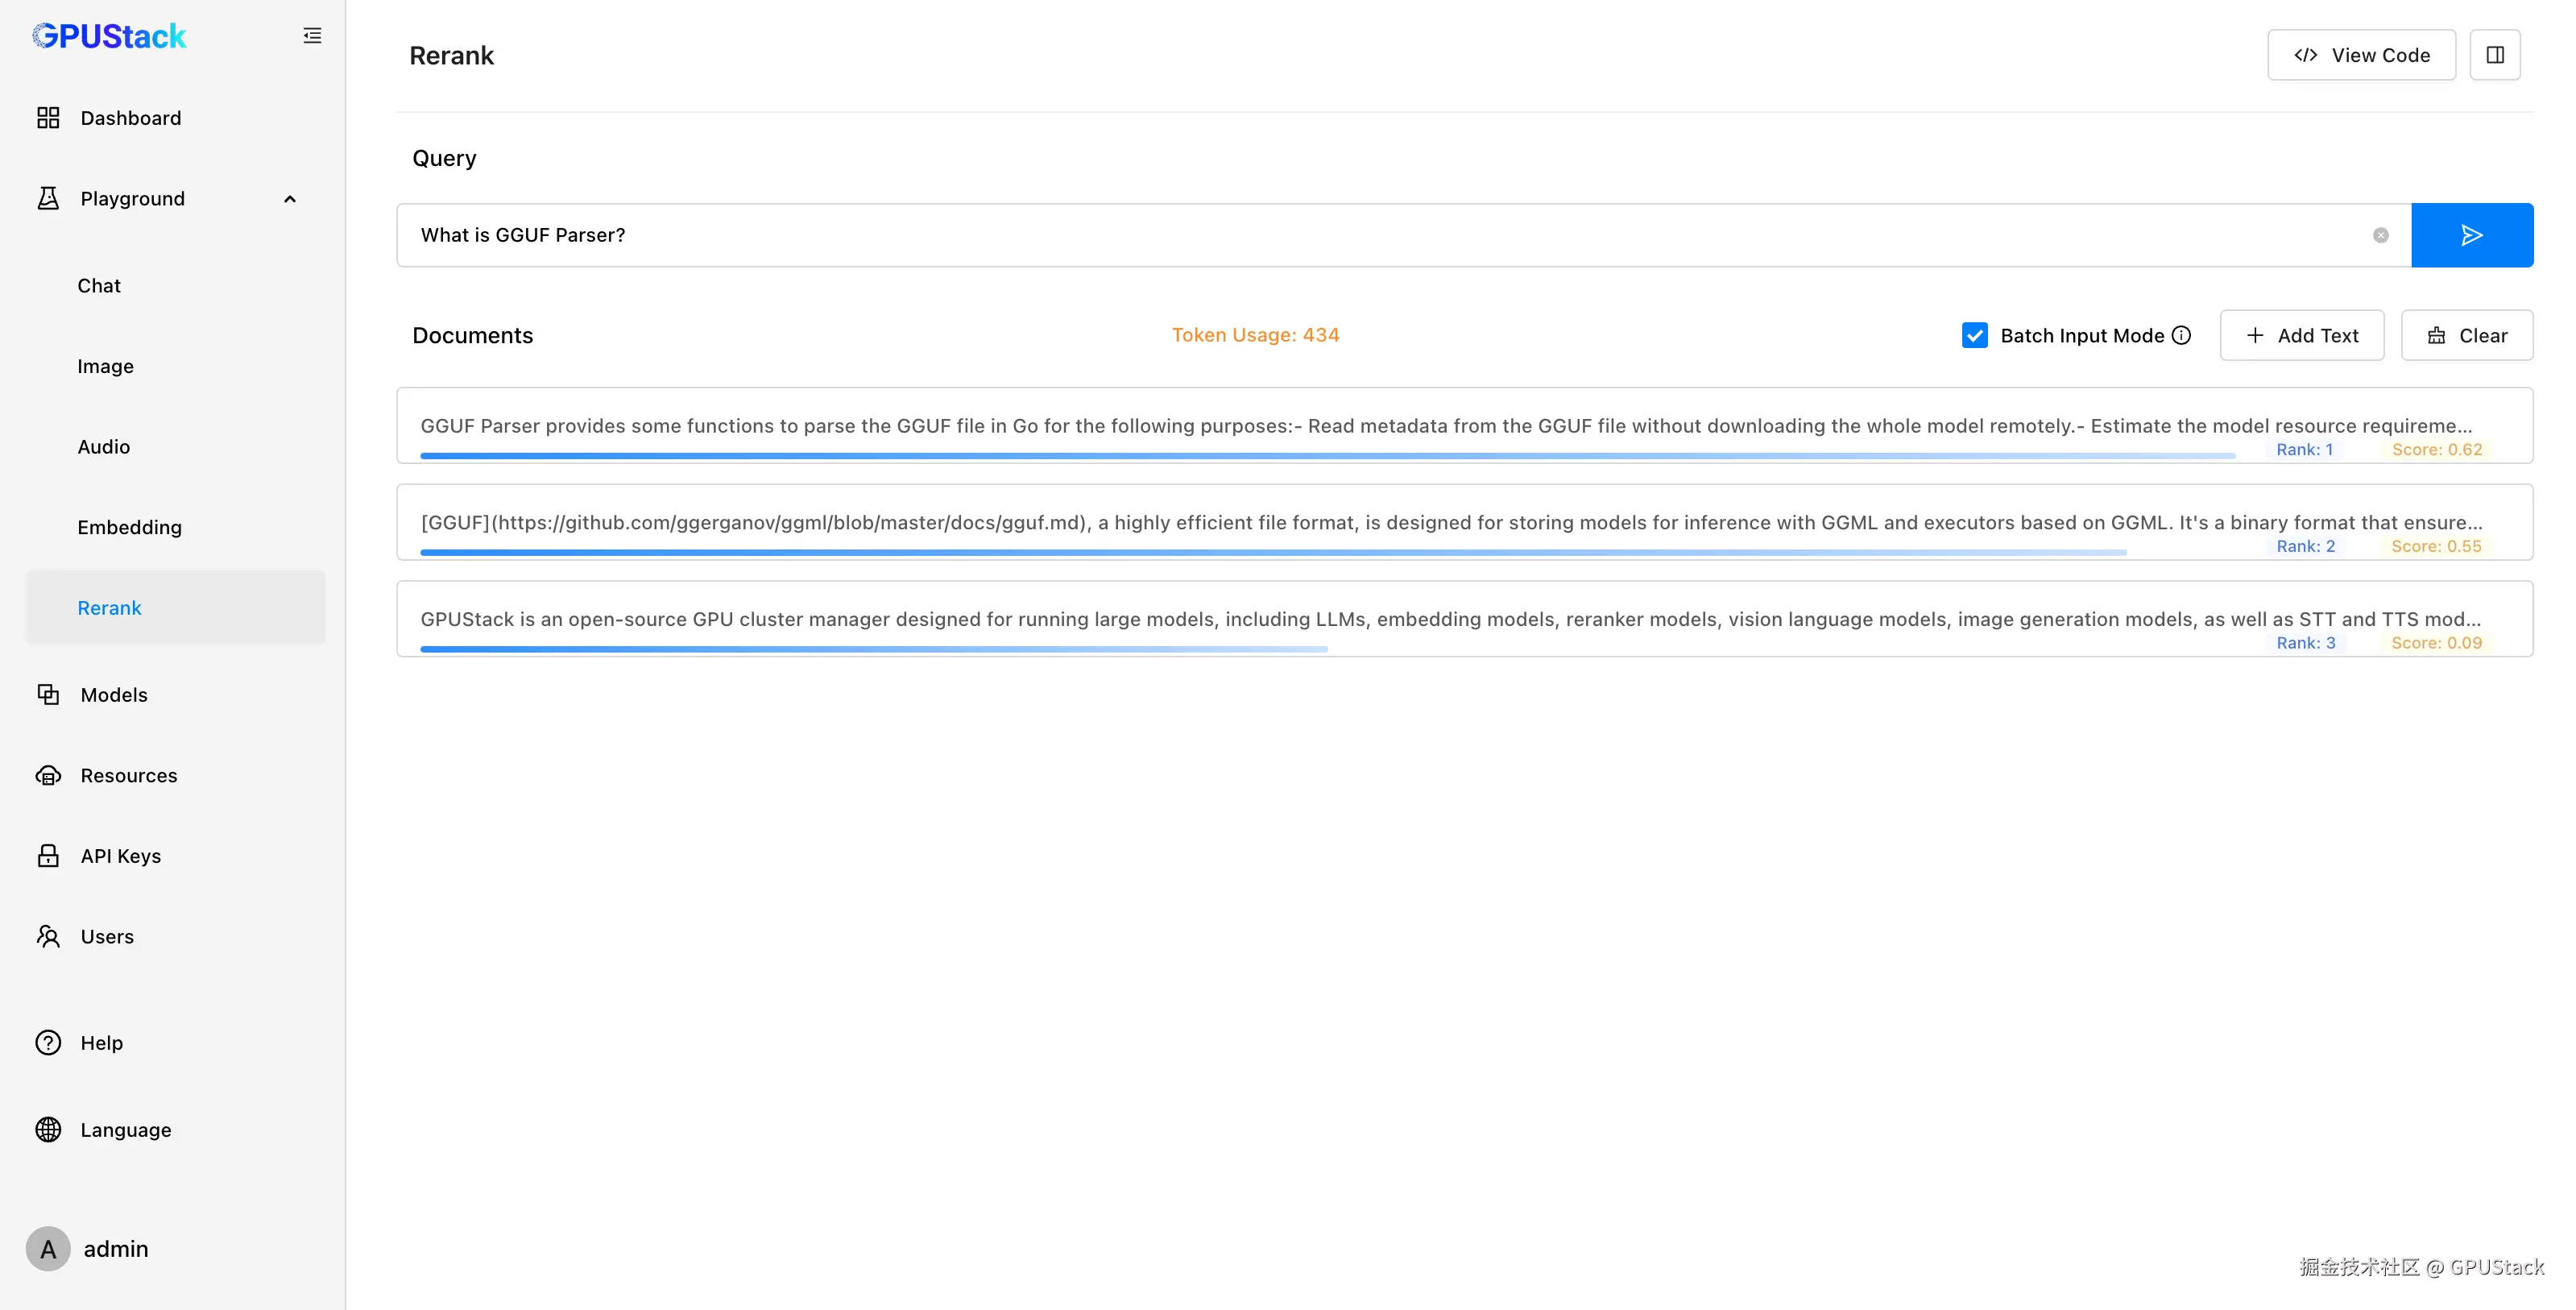Click Batch Input Mode info icon

(2182, 335)
